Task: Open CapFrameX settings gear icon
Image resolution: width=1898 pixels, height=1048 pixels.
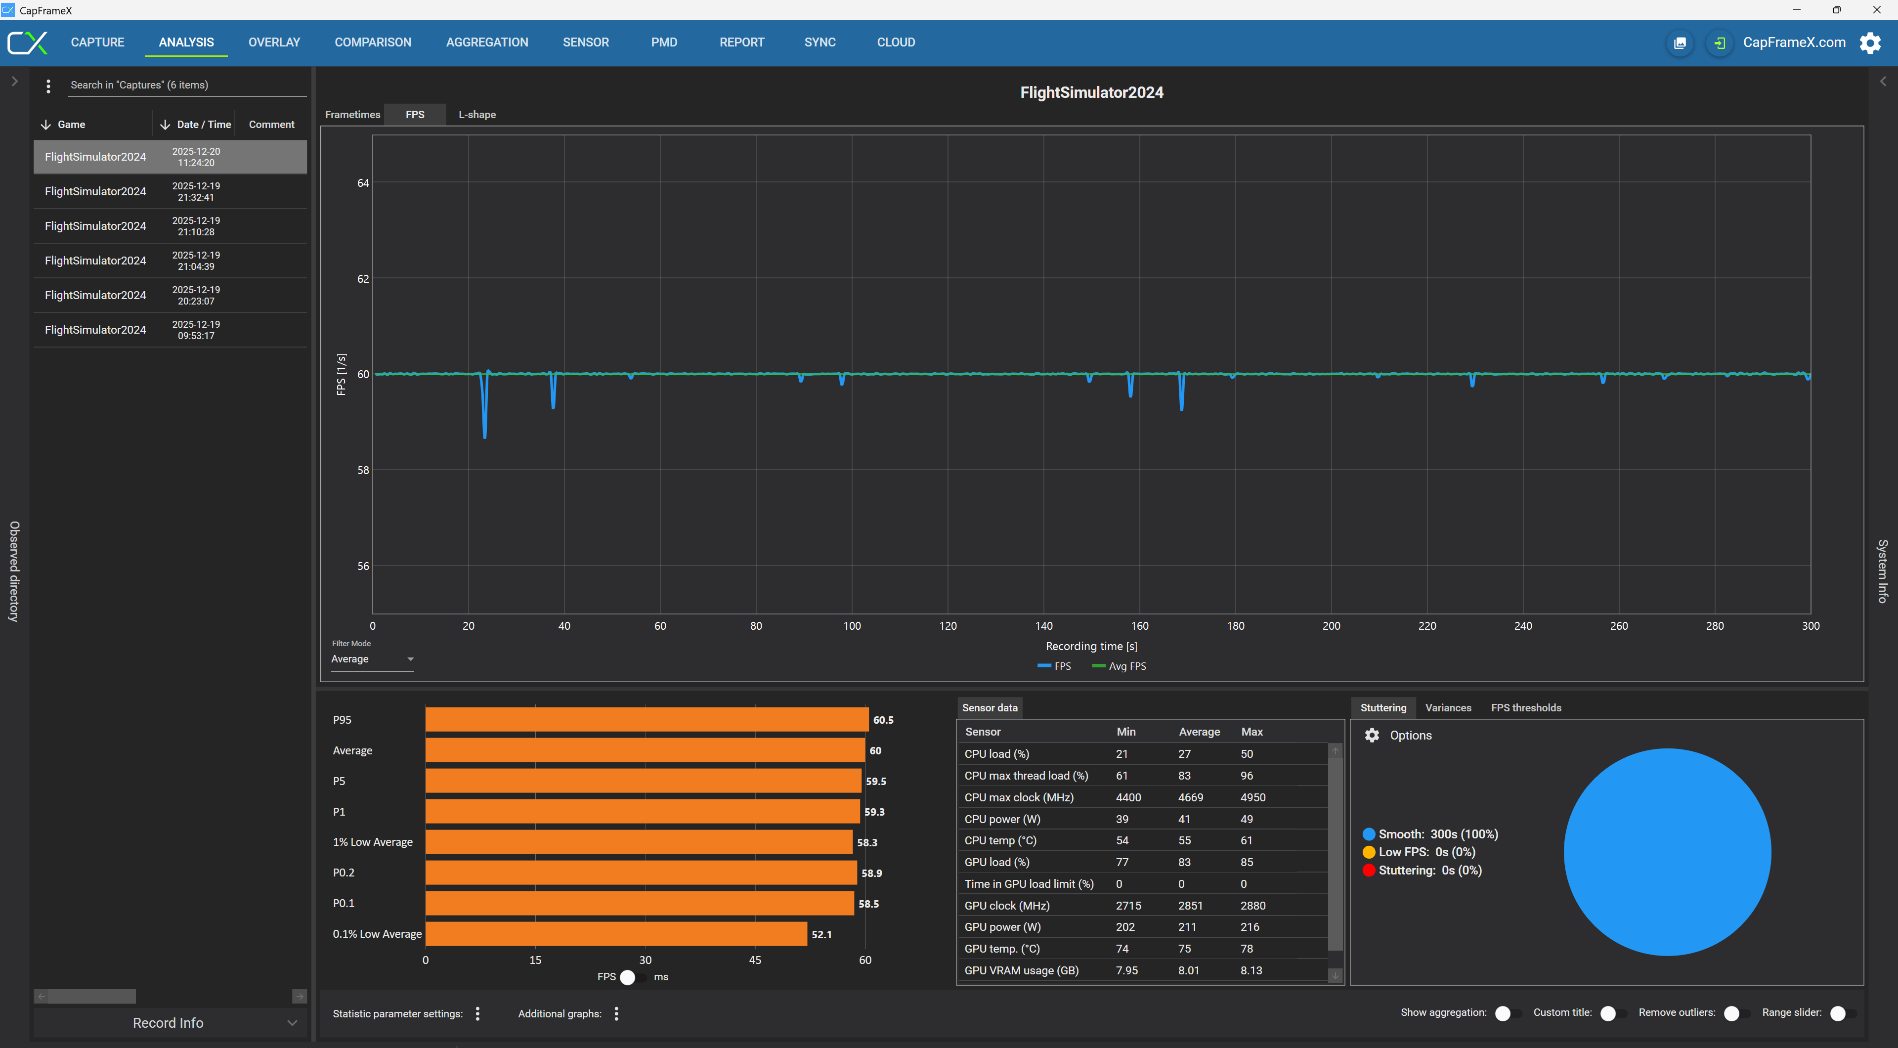Action: (1869, 43)
